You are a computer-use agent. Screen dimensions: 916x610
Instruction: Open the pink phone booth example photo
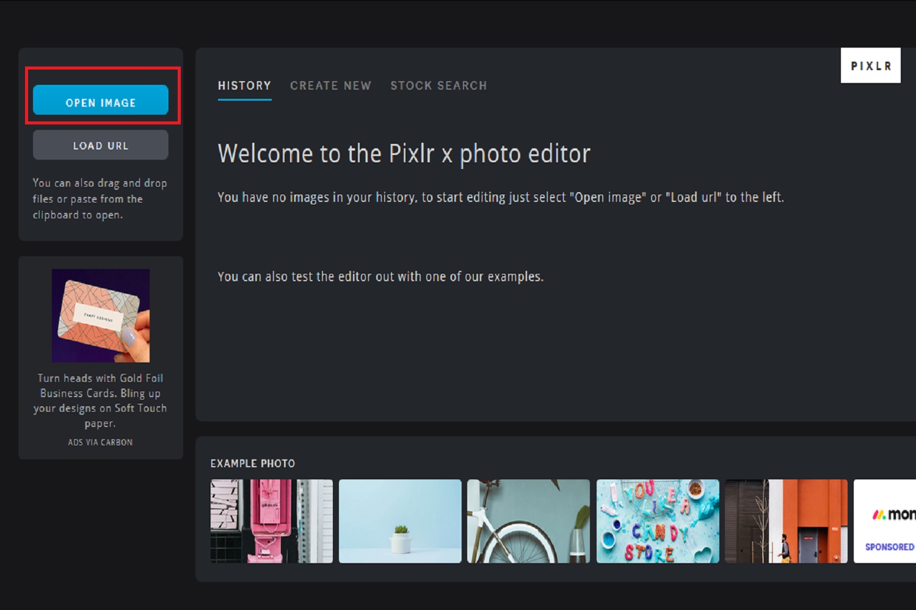pos(271,521)
